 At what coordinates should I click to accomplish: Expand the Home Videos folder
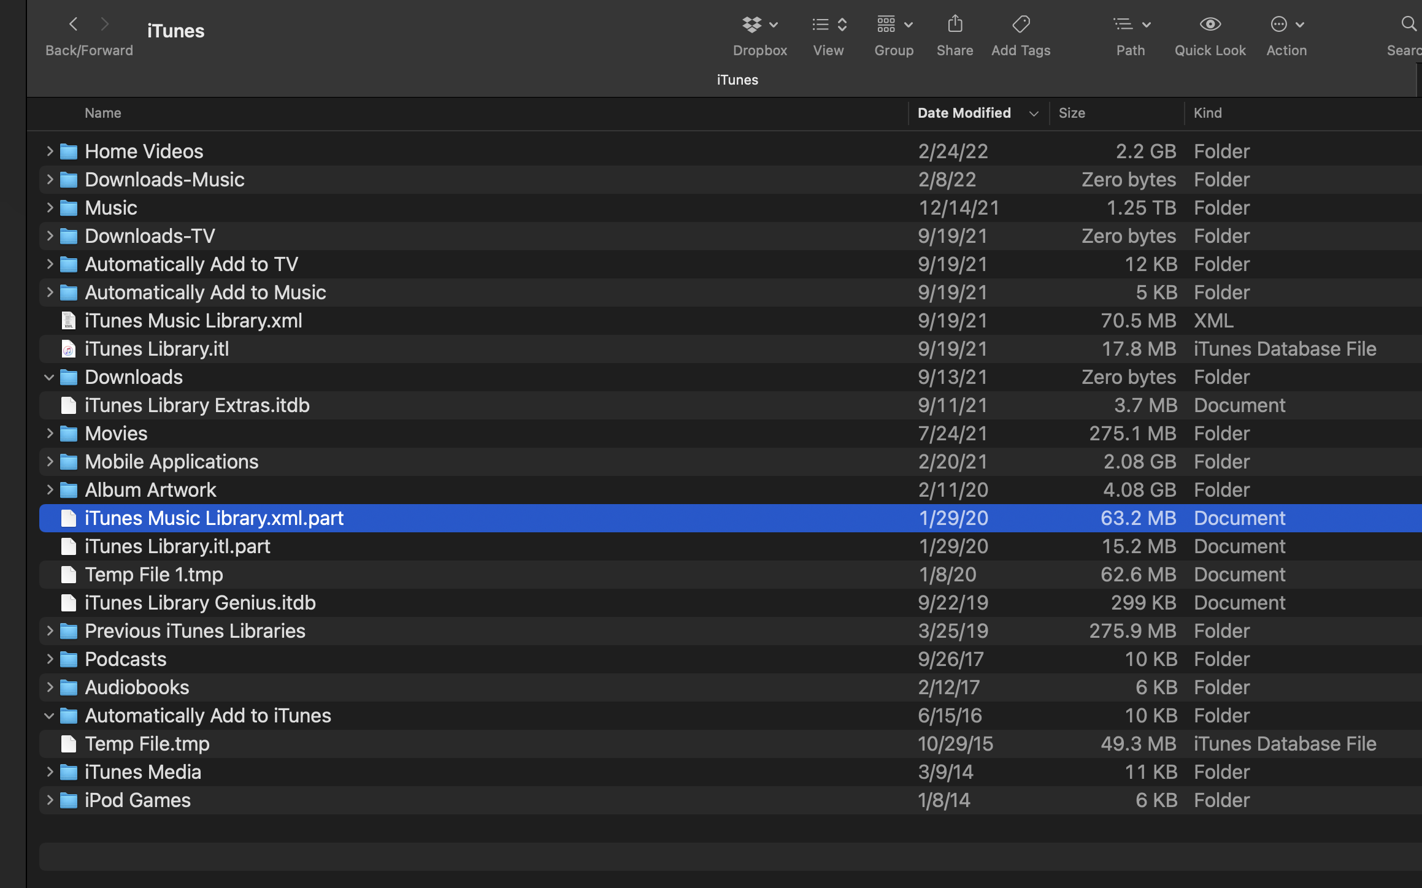click(48, 150)
